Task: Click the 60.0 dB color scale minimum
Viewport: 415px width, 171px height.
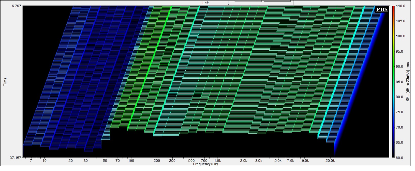Action: click(x=400, y=158)
